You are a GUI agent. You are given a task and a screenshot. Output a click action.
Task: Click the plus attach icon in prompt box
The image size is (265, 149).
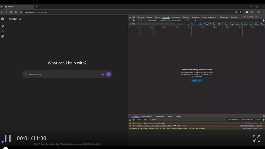point(26,74)
